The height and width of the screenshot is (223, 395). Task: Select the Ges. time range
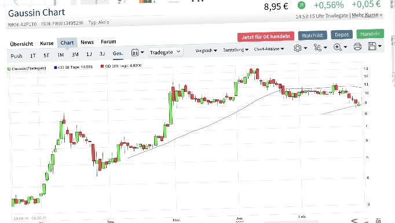point(118,54)
